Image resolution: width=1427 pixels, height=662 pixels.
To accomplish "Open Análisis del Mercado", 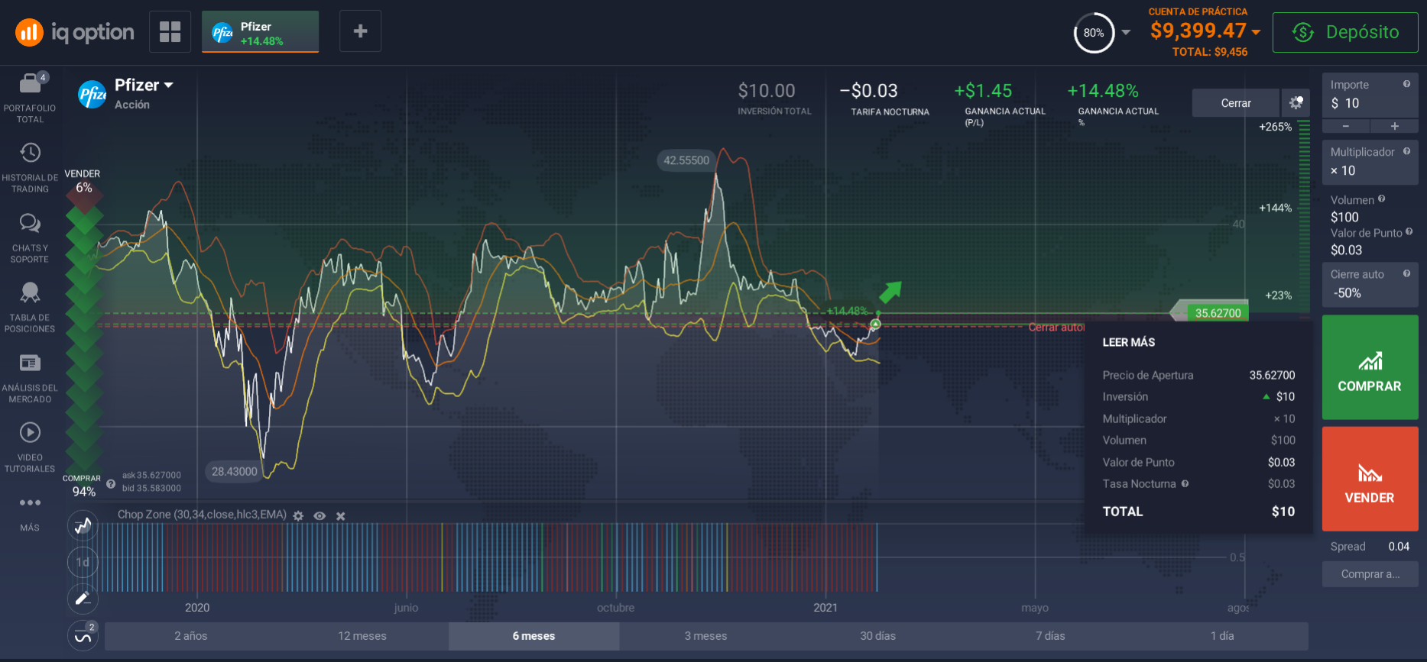I will (30, 378).
